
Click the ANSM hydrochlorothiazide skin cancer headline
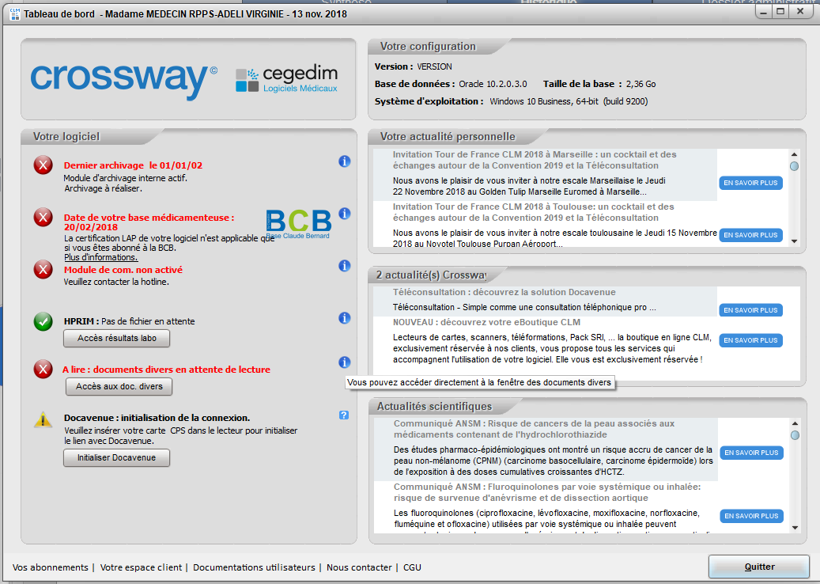(x=534, y=429)
